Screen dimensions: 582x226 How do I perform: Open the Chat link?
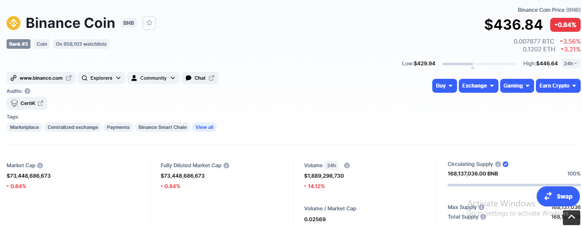(200, 78)
